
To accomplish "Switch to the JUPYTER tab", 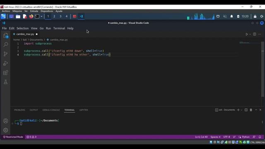I will (84, 110).
